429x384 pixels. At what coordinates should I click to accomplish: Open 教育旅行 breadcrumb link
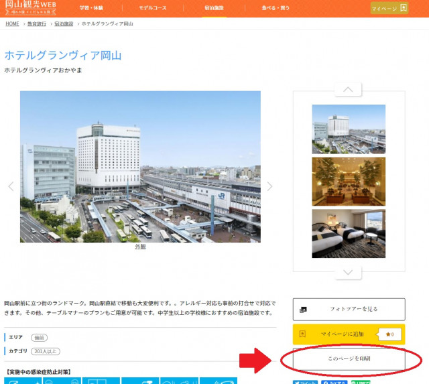click(x=37, y=24)
